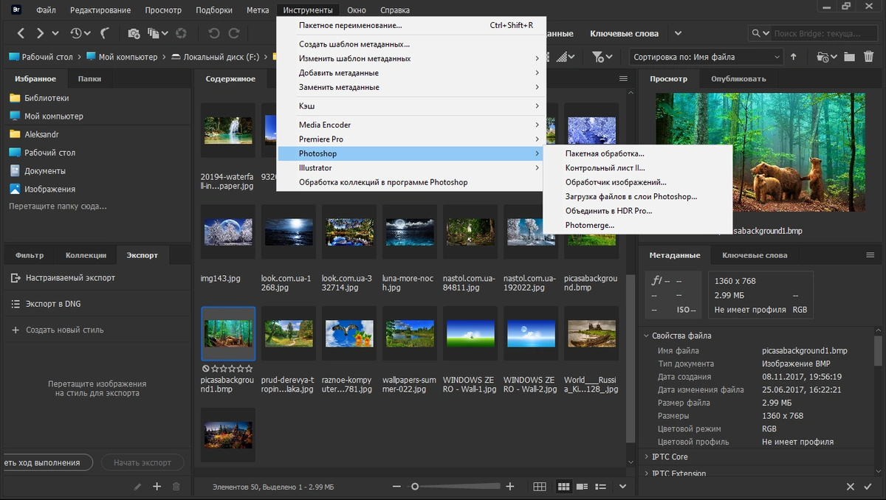Expand the IPTC Core section
Viewport: 886px width, 500px height.
[647, 457]
